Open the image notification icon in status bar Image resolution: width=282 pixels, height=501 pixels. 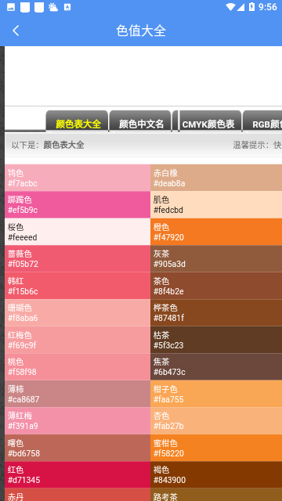pyautogui.click(x=11, y=7)
